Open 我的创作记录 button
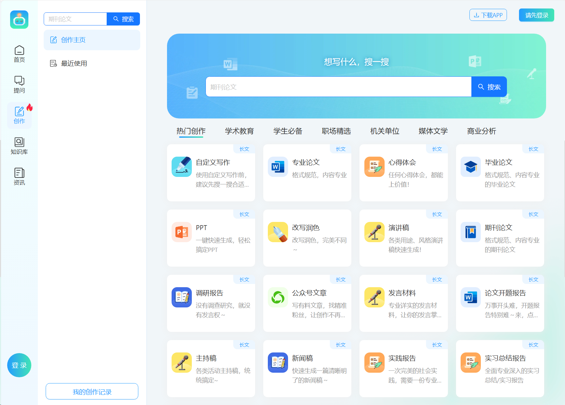The image size is (565, 405). pyautogui.click(x=92, y=392)
